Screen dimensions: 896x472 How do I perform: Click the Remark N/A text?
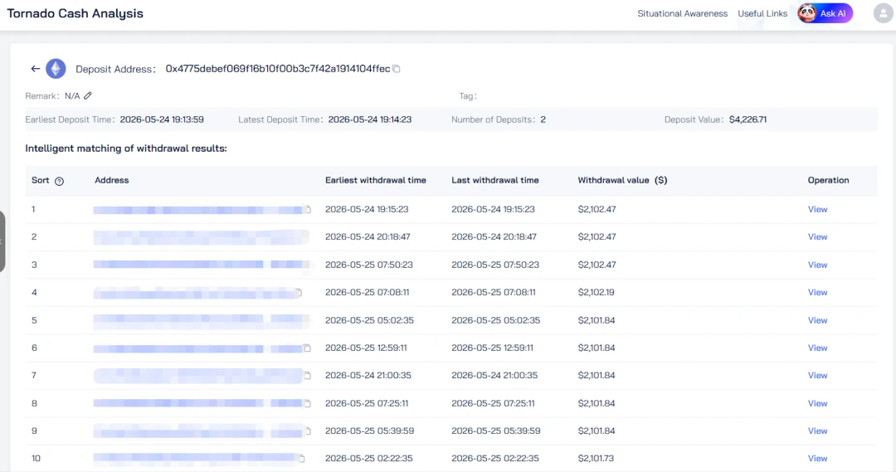pos(72,96)
